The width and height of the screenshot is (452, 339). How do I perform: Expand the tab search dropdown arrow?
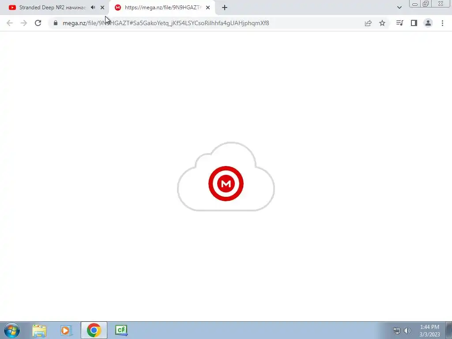(399, 8)
